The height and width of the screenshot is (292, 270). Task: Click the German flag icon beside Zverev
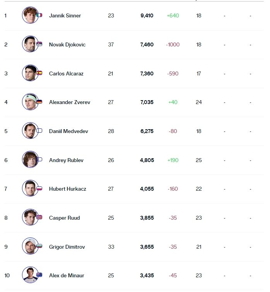tap(39, 102)
